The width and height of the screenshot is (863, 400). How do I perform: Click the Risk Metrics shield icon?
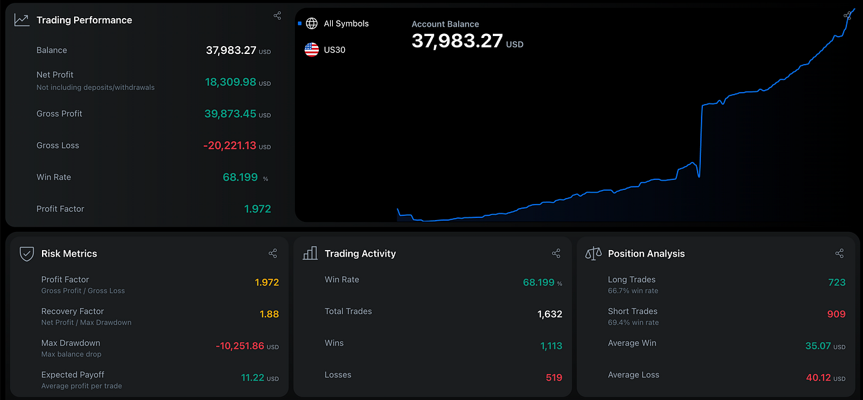click(x=26, y=253)
